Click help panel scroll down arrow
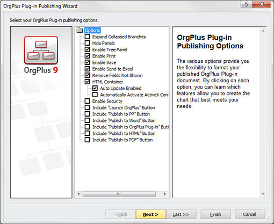 click(x=263, y=194)
